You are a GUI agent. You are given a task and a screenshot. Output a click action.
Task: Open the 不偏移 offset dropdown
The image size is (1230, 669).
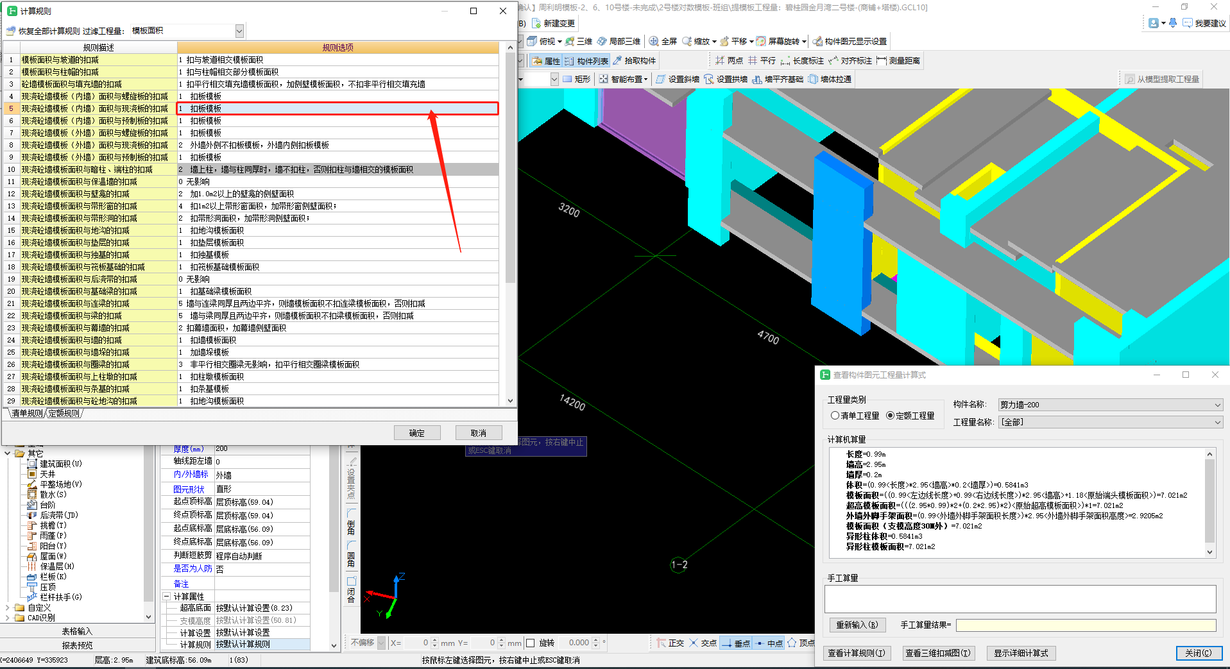coord(381,643)
